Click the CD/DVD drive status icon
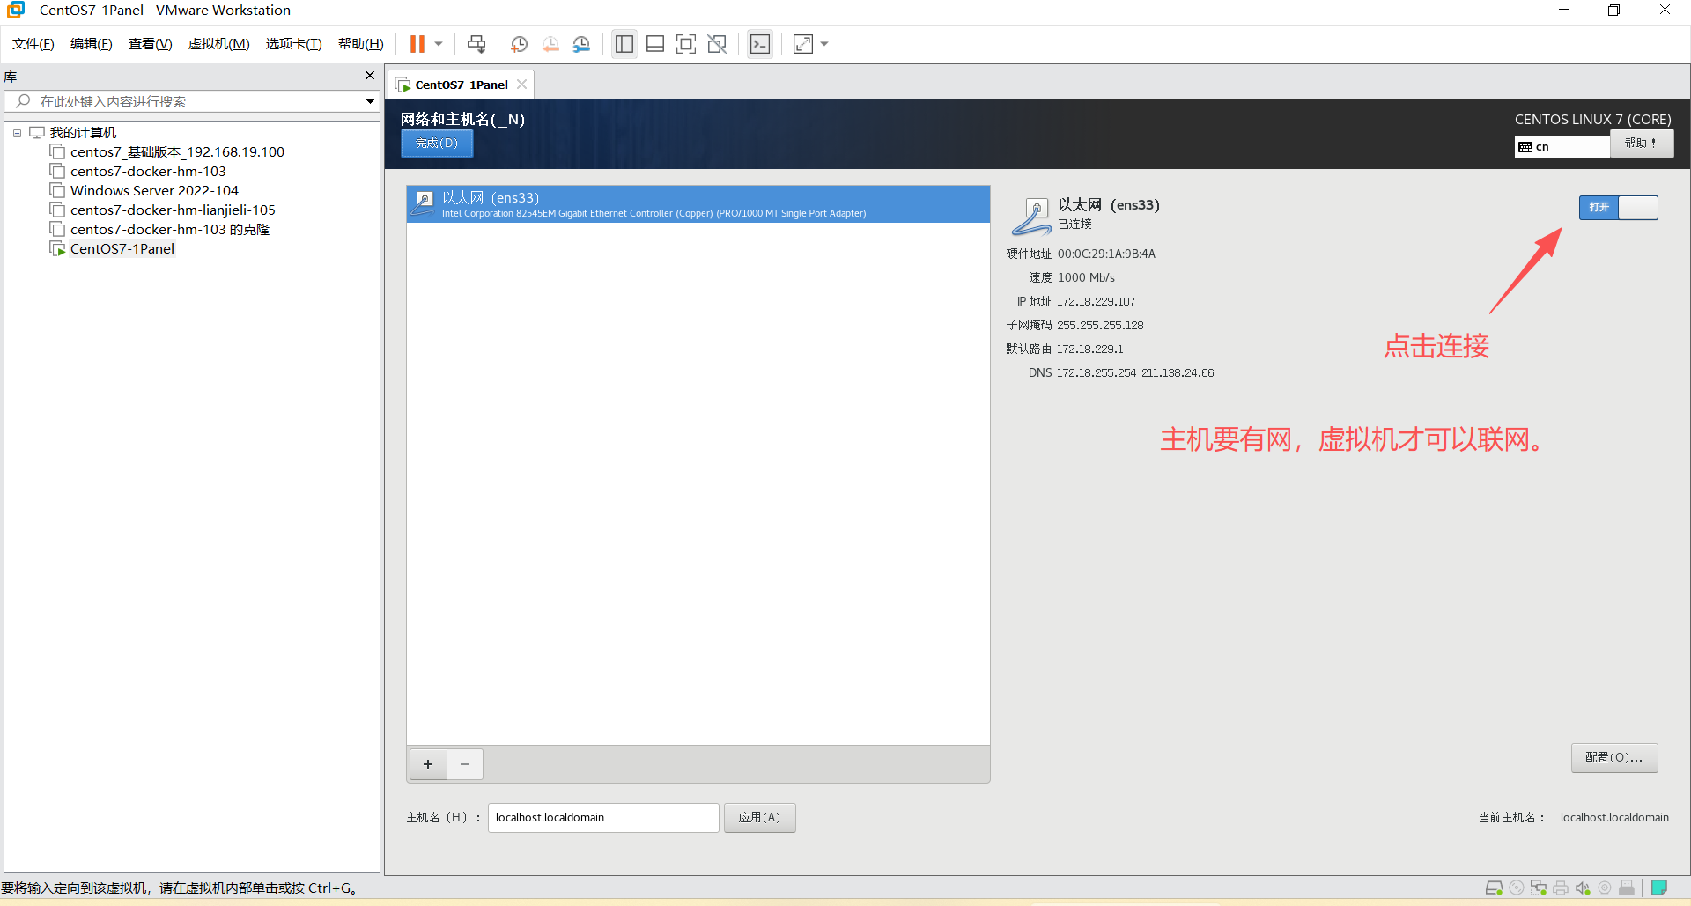 tap(1517, 888)
